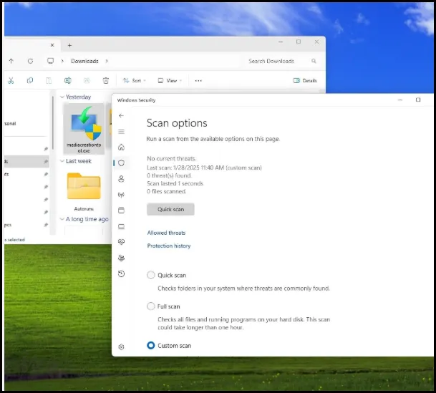Open App & browser control icon
This screenshot has height=393, width=436.
[x=121, y=210]
